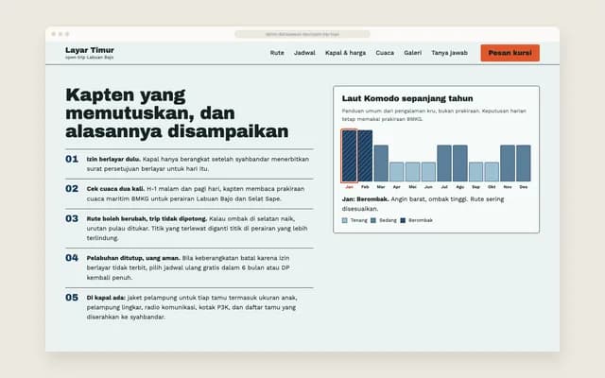This screenshot has height=378, width=605.
Task: Pick the Apr bar in chart
Action: click(x=397, y=172)
